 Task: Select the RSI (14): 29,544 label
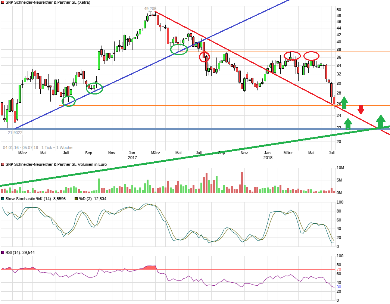(x=20, y=253)
